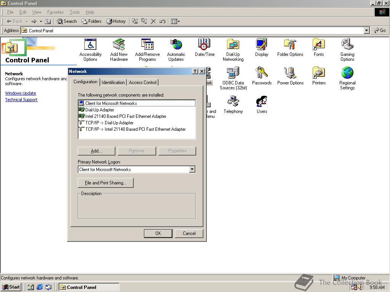Open the Automatic Updates icon

pyautogui.click(x=176, y=50)
